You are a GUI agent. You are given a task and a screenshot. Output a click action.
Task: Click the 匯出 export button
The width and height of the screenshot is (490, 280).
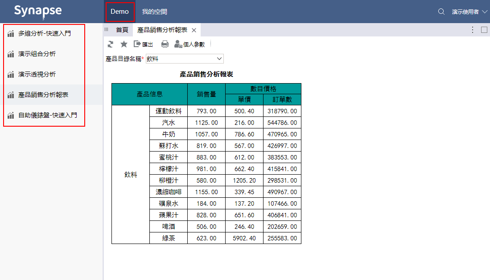[144, 44]
